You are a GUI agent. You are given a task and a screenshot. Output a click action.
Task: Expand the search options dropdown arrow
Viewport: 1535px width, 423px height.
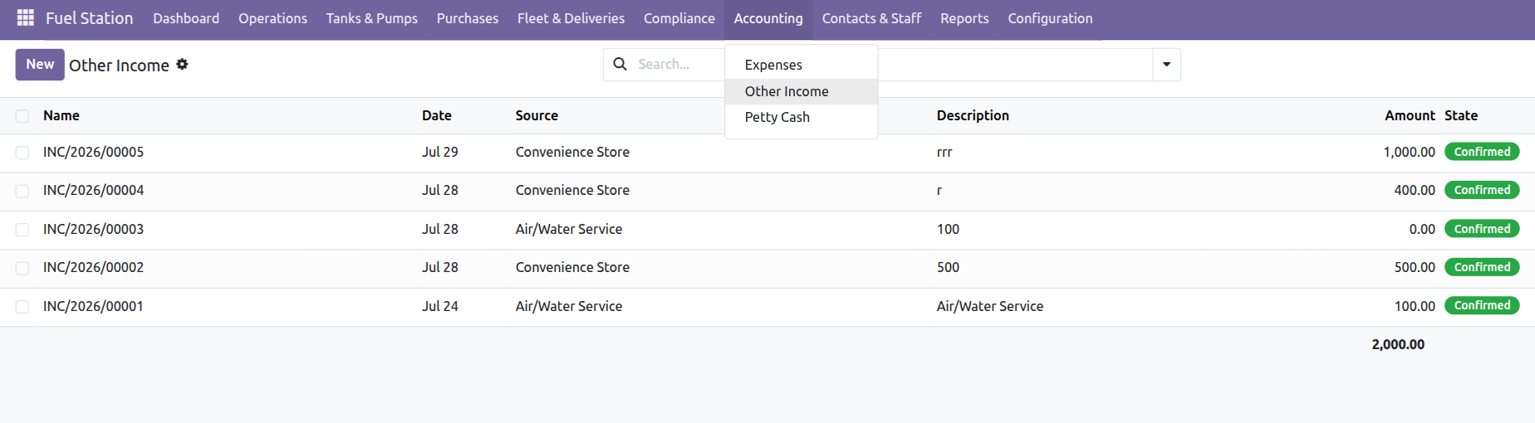click(x=1166, y=64)
